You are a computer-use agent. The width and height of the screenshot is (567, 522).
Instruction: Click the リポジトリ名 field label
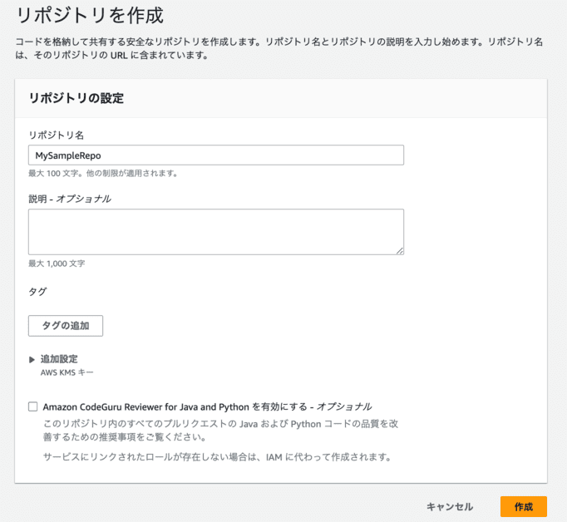tap(55, 135)
